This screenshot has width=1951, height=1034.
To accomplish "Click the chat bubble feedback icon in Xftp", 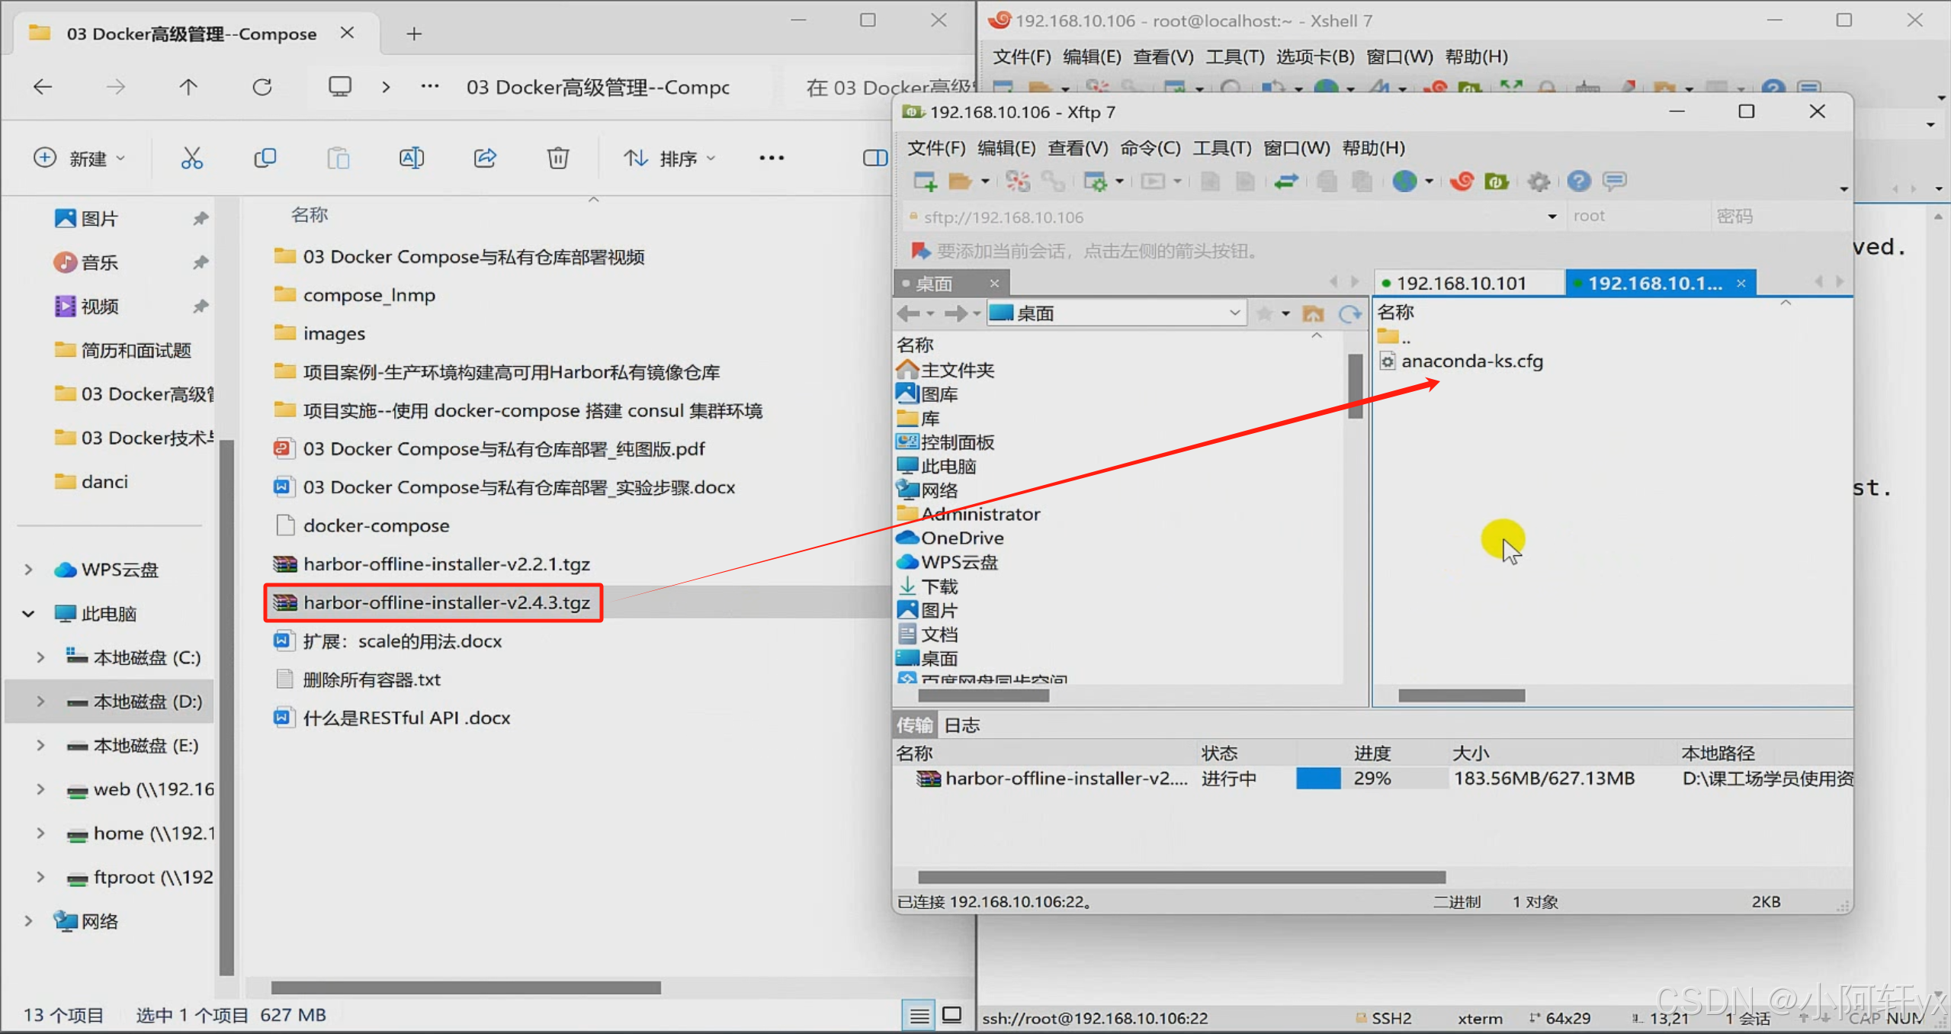I will (1614, 181).
